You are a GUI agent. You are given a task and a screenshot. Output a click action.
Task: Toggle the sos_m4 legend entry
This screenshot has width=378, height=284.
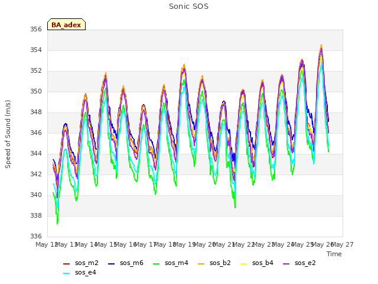(171, 263)
